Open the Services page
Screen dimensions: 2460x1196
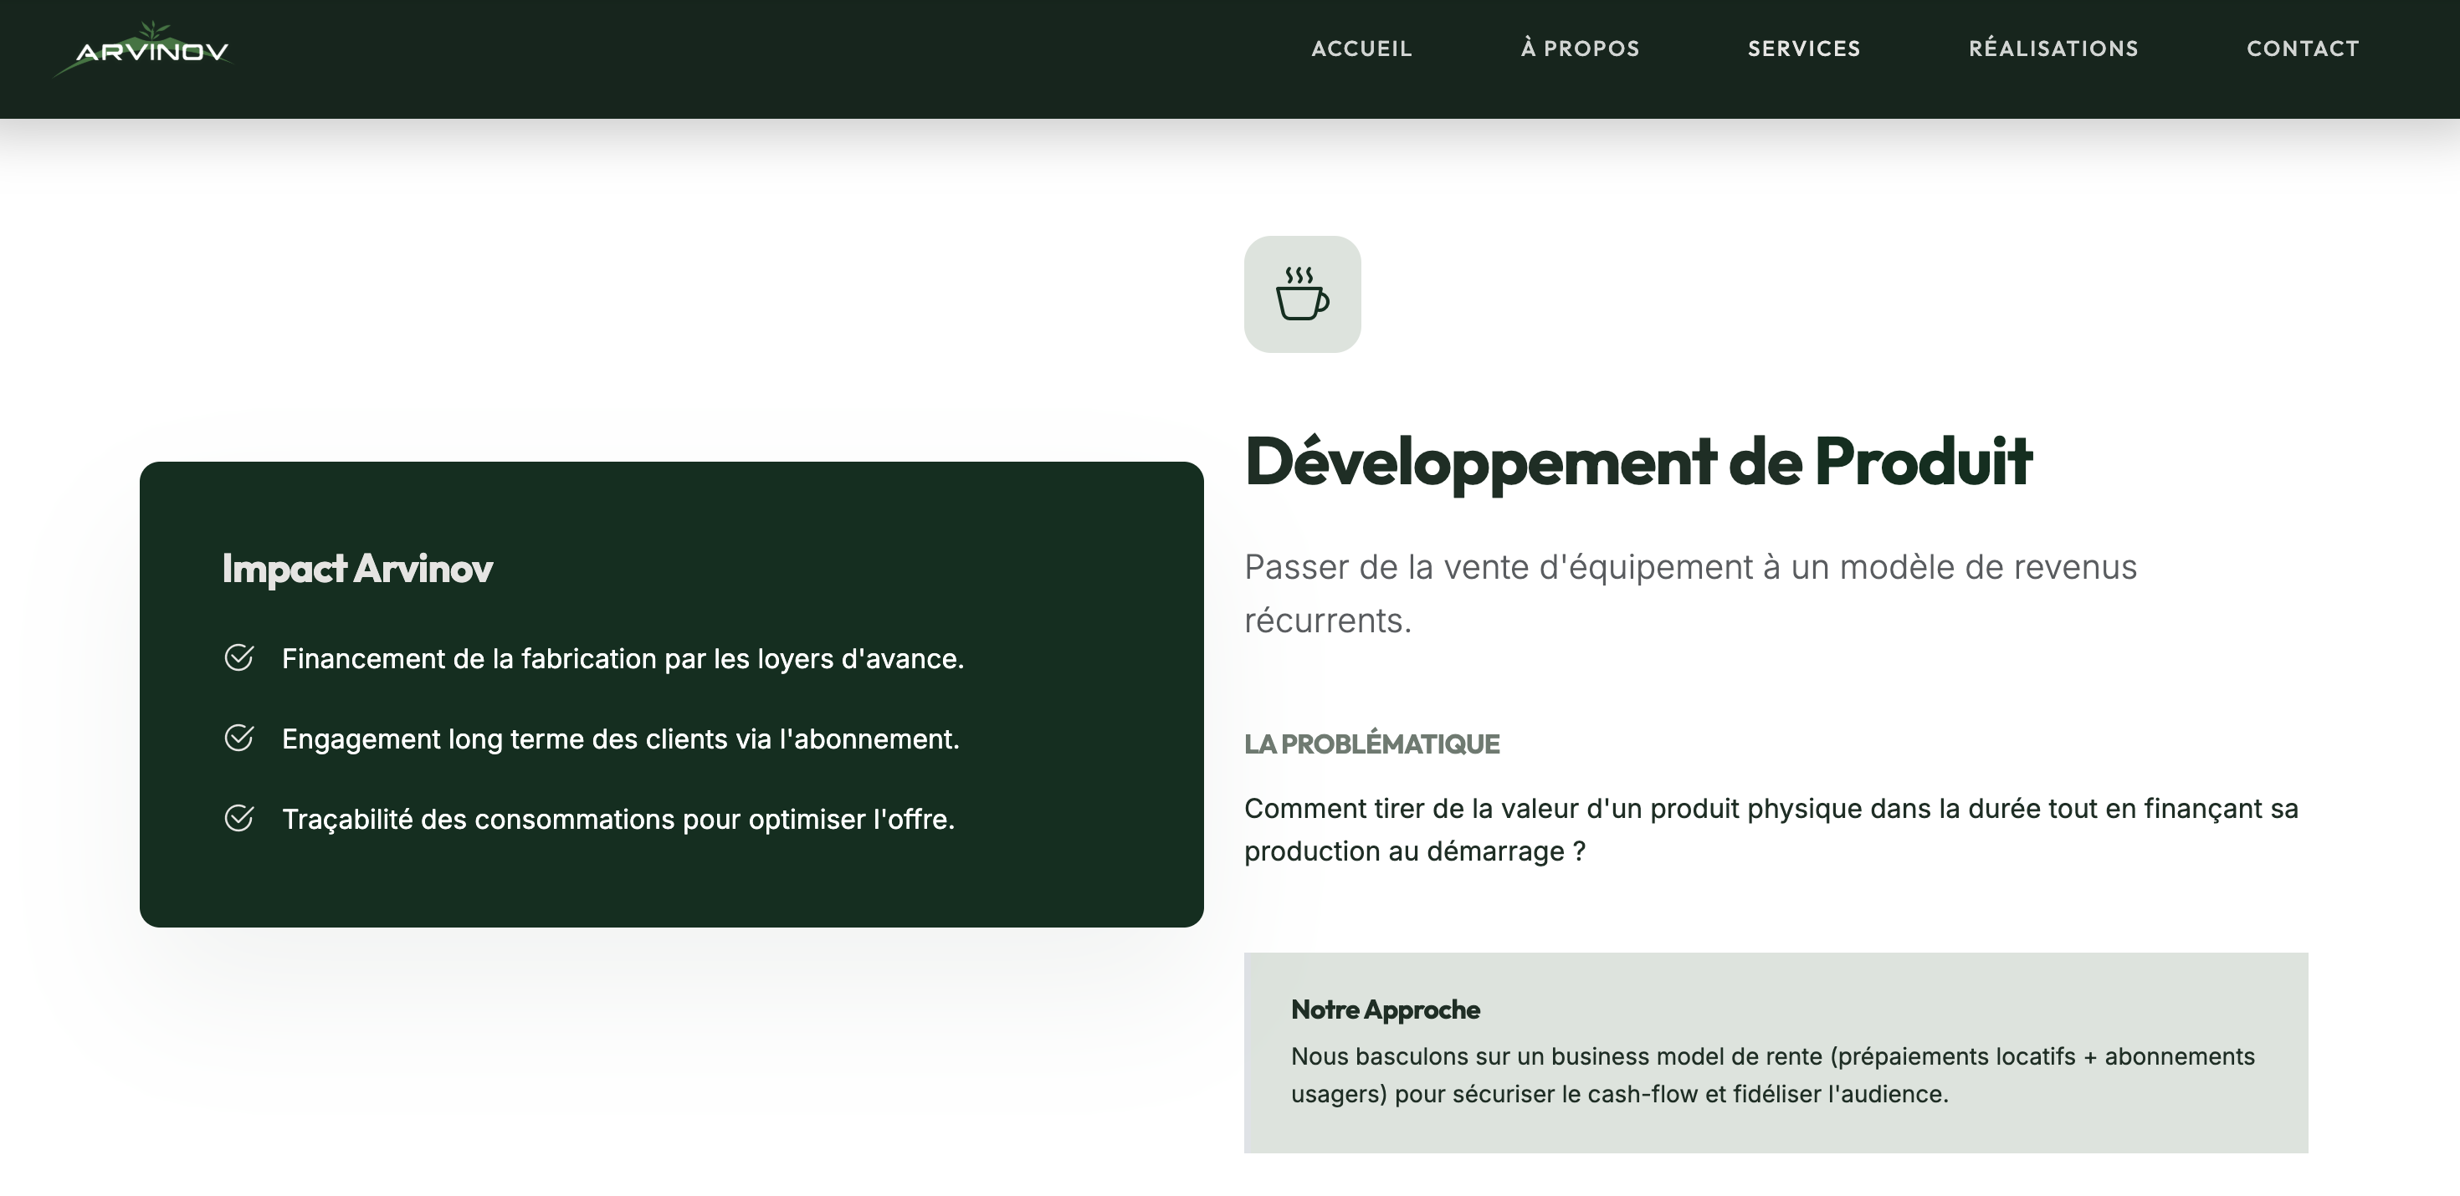click(1803, 49)
